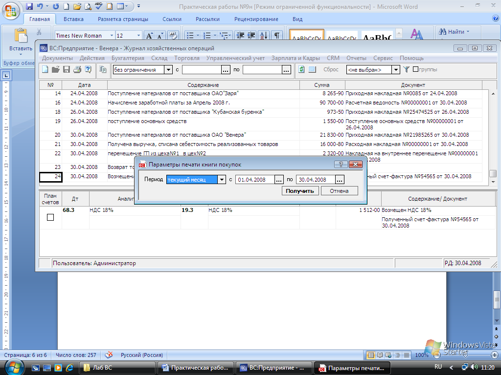The image size is (501, 375).
Task: Open the Бухгалтерия menu
Action: click(128, 58)
